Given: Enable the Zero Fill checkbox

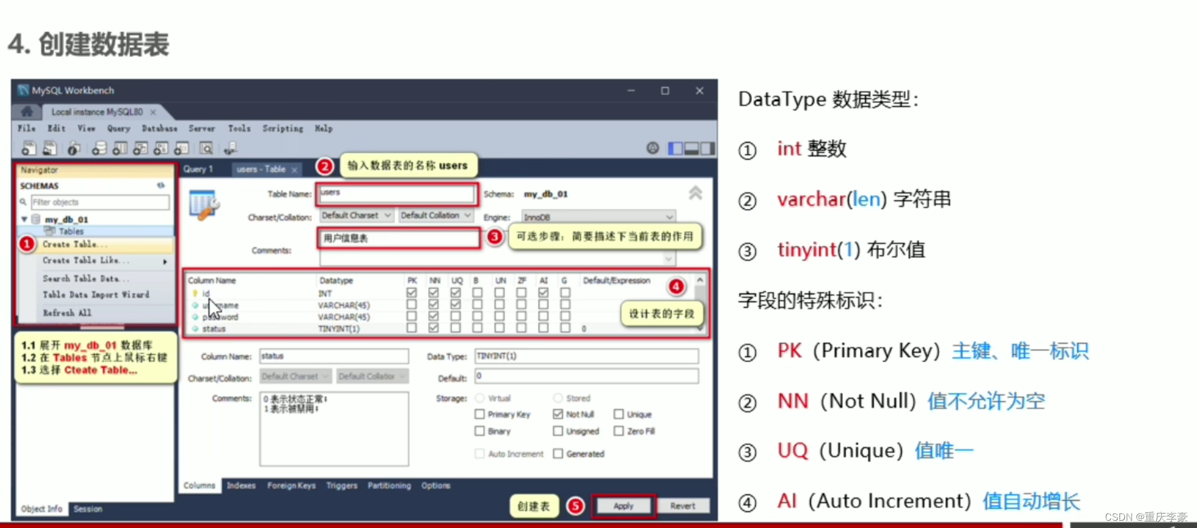Looking at the screenshot, I should [x=618, y=431].
